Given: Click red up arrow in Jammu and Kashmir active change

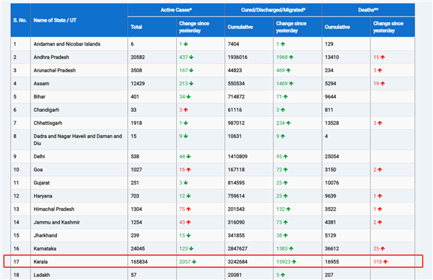Looking at the screenshot, I should [188, 222].
